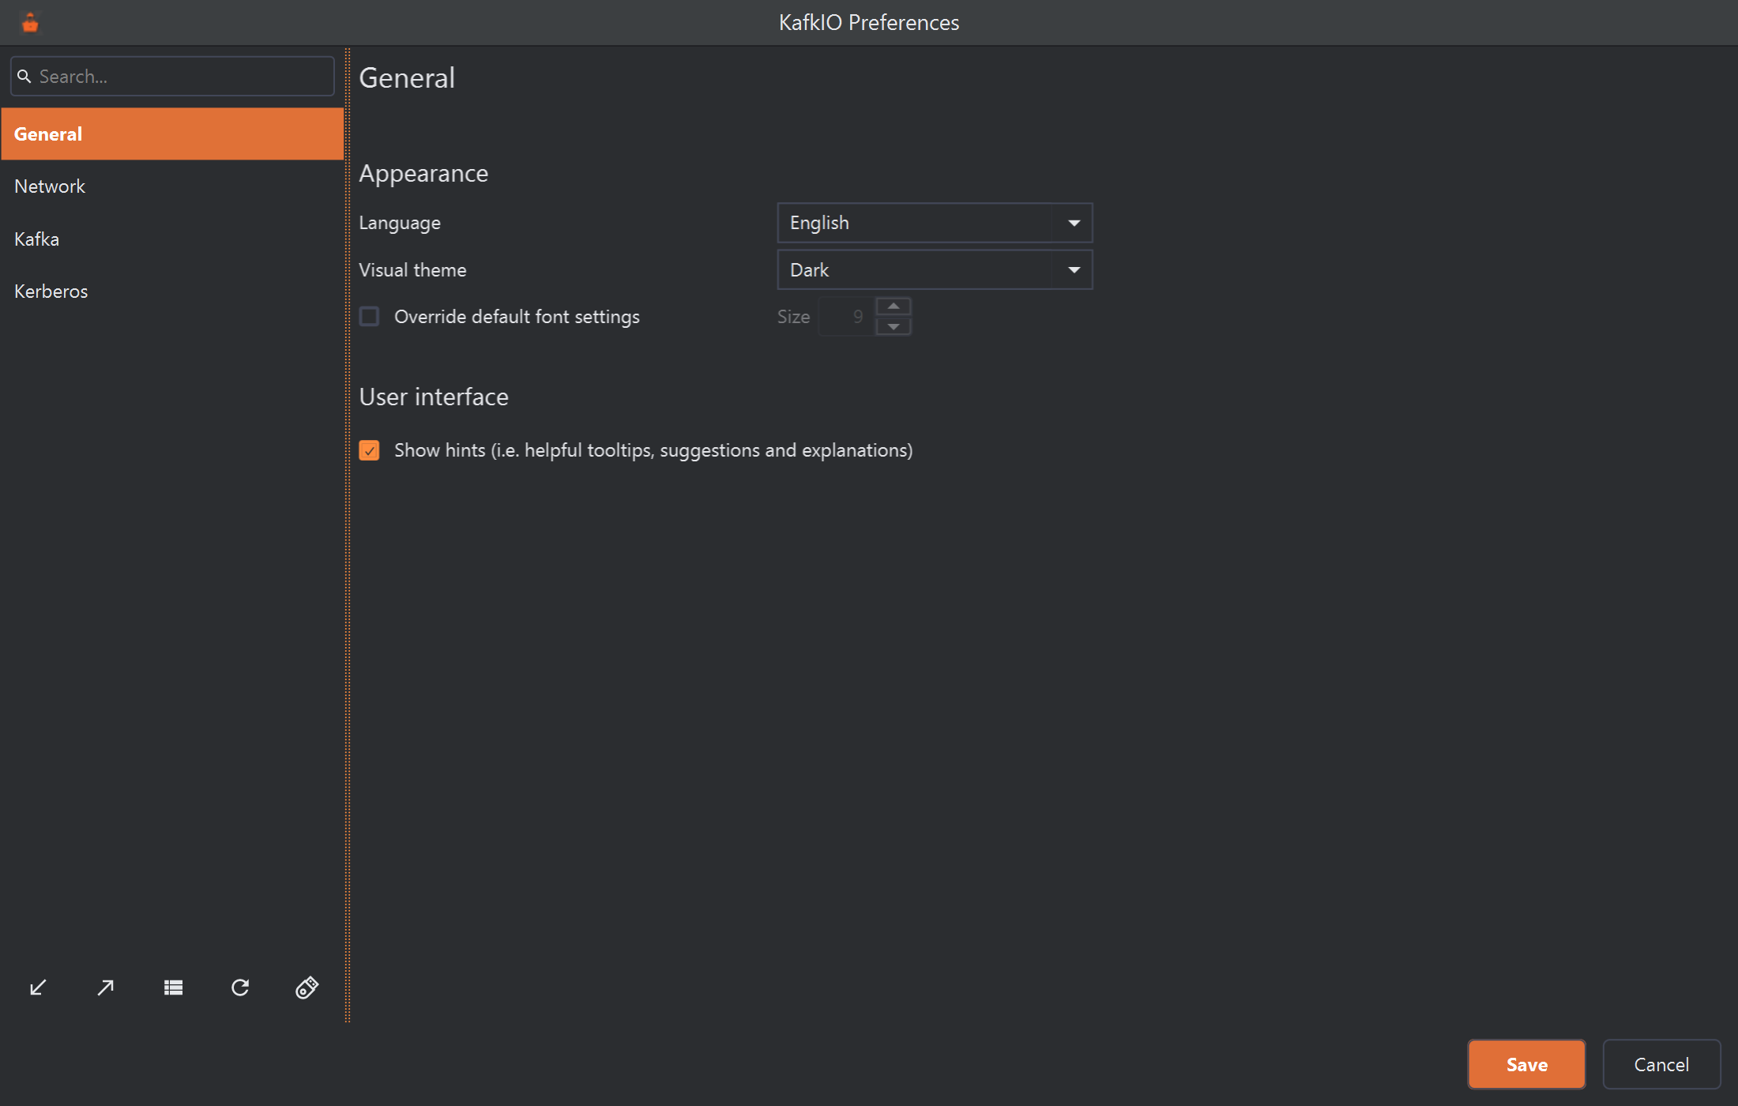
Task: Uncheck the Show hints checkbox
Action: click(x=369, y=450)
